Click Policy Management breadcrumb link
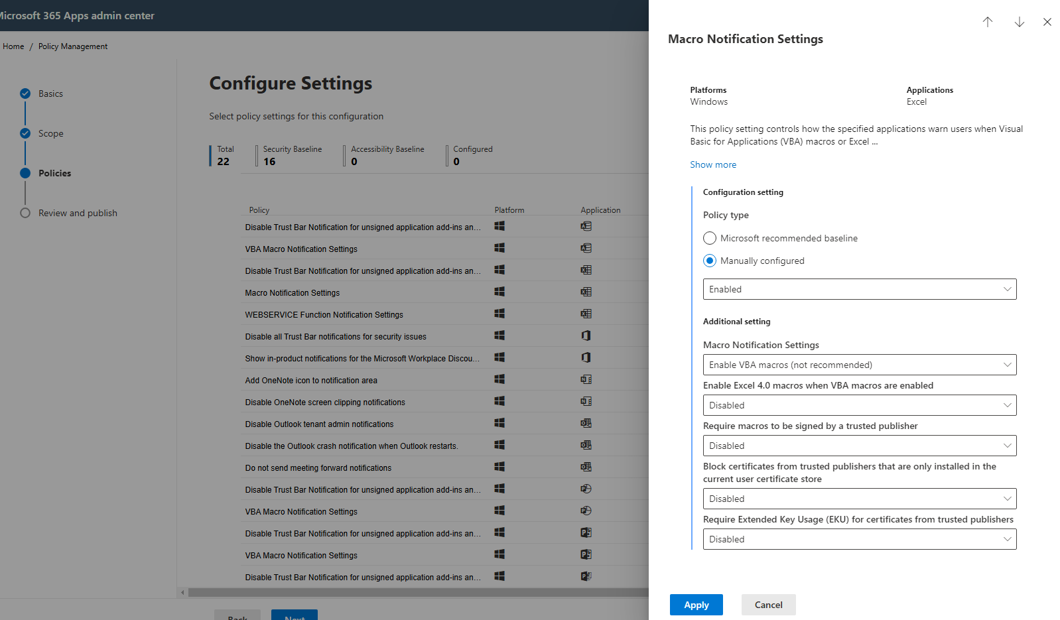This screenshot has width=1060, height=620. pos(73,46)
